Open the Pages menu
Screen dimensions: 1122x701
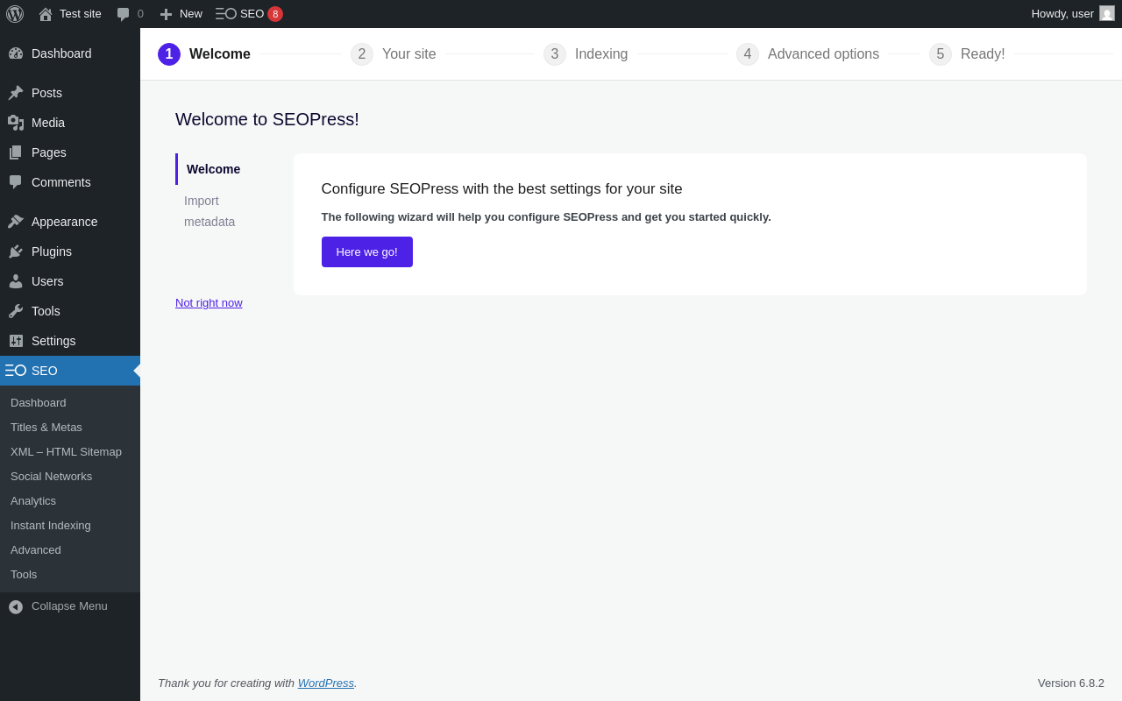(70, 152)
